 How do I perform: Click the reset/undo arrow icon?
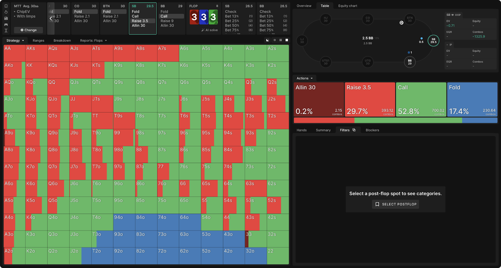[6, 12]
